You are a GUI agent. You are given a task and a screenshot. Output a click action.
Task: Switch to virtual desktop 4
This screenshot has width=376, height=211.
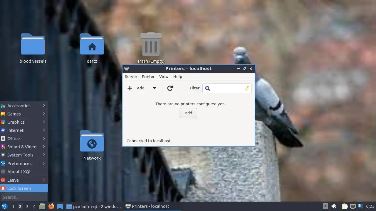click(34, 206)
